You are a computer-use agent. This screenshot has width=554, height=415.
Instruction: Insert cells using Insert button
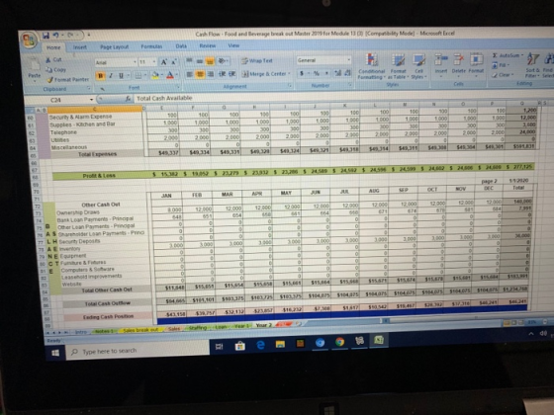[x=440, y=64]
